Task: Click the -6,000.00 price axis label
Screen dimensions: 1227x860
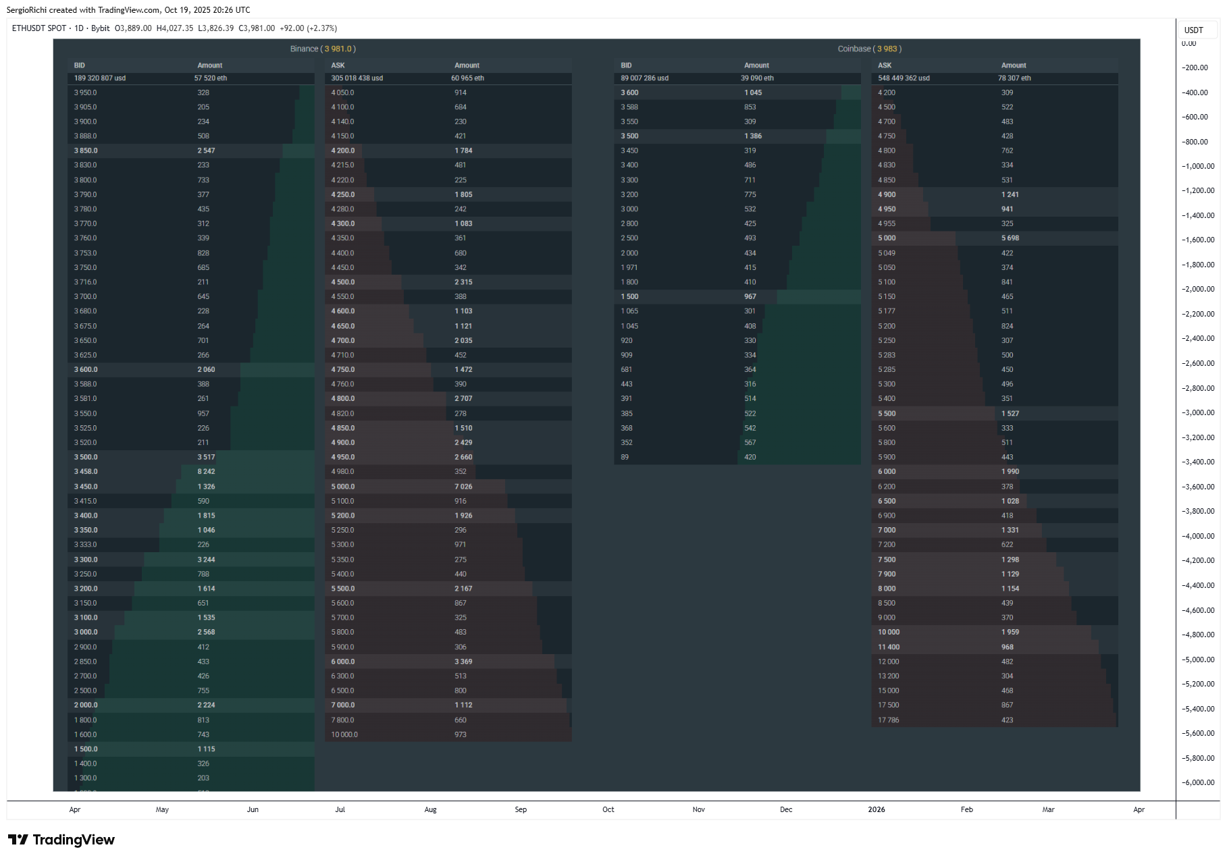Action: [1199, 782]
